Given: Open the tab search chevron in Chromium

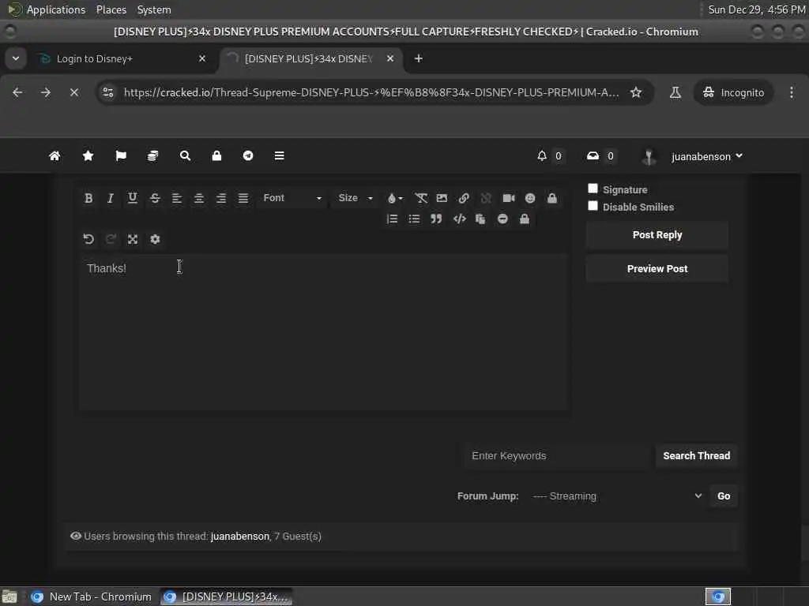Looking at the screenshot, I should pyautogui.click(x=16, y=58).
